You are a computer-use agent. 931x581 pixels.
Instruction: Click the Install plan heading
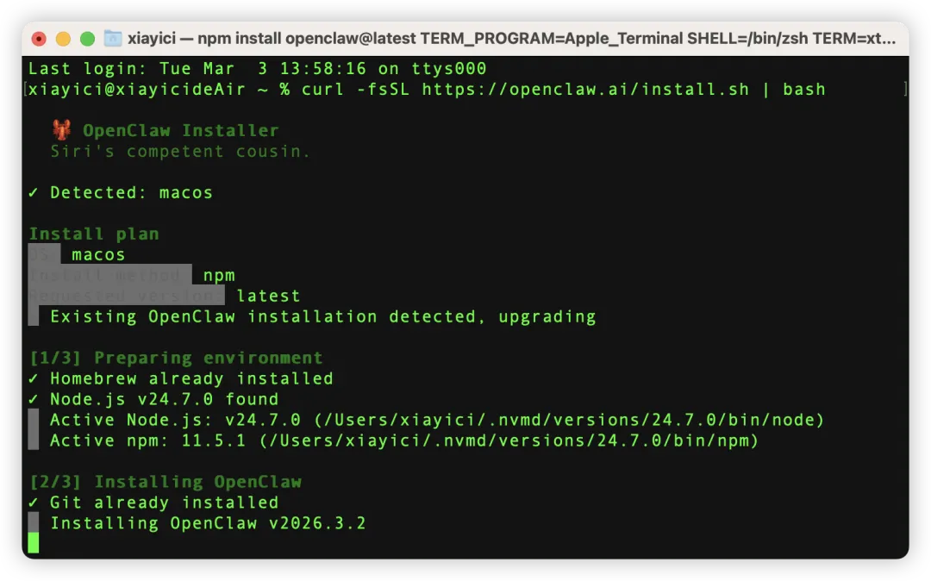click(x=94, y=234)
